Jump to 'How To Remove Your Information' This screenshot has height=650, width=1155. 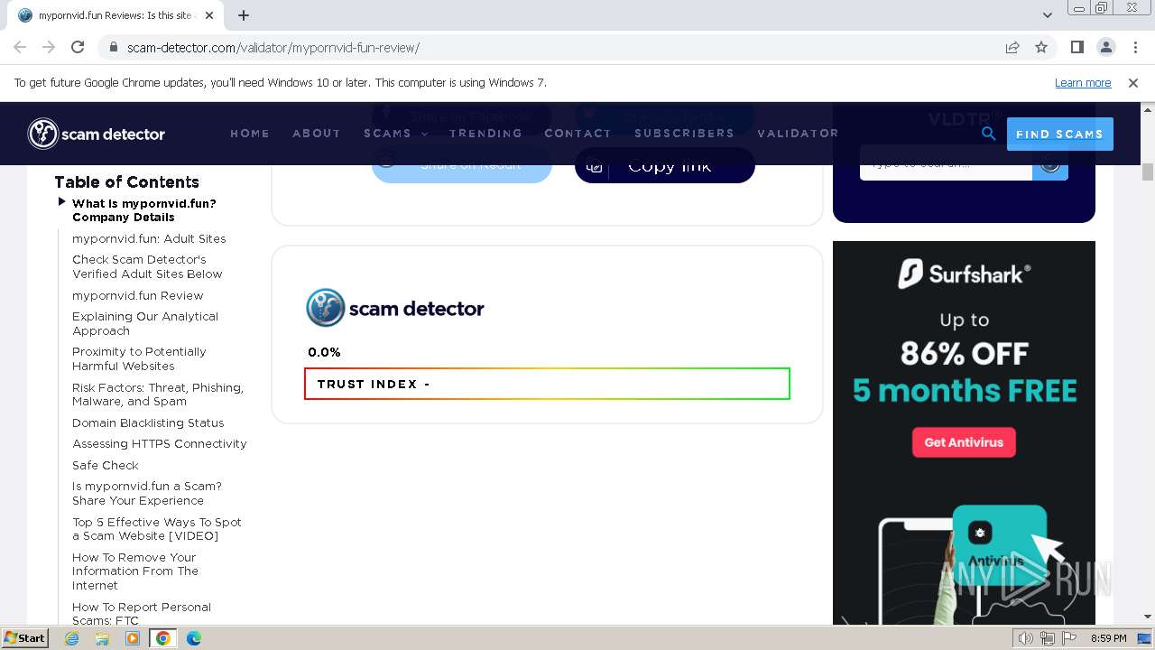135,571
